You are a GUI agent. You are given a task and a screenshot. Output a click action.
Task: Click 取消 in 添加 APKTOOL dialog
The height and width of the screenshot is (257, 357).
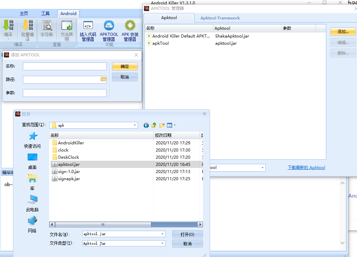125,77
